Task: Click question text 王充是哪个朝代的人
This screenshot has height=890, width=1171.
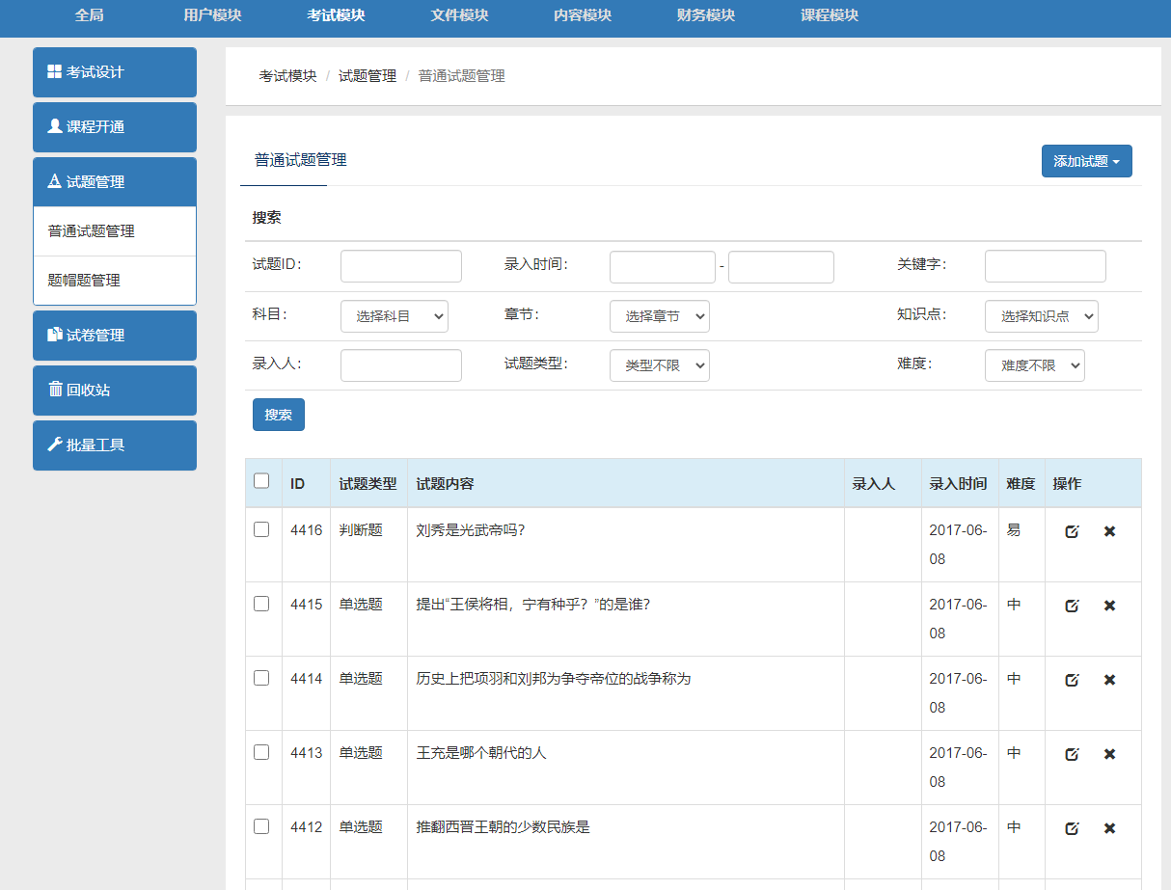Action: (x=481, y=753)
